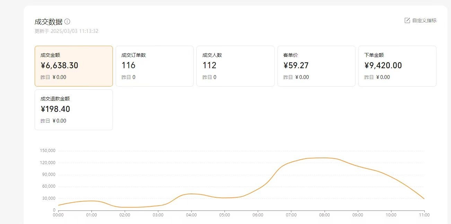The width and height of the screenshot is (451, 224).
Task: Click the chart line peak above 08:00
Action: tap(324, 158)
